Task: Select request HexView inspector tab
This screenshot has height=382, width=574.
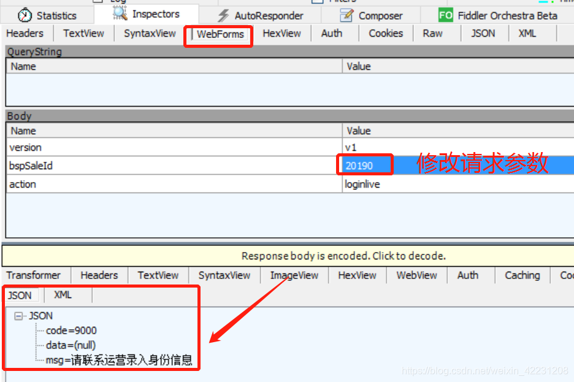Action: point(281,33)
